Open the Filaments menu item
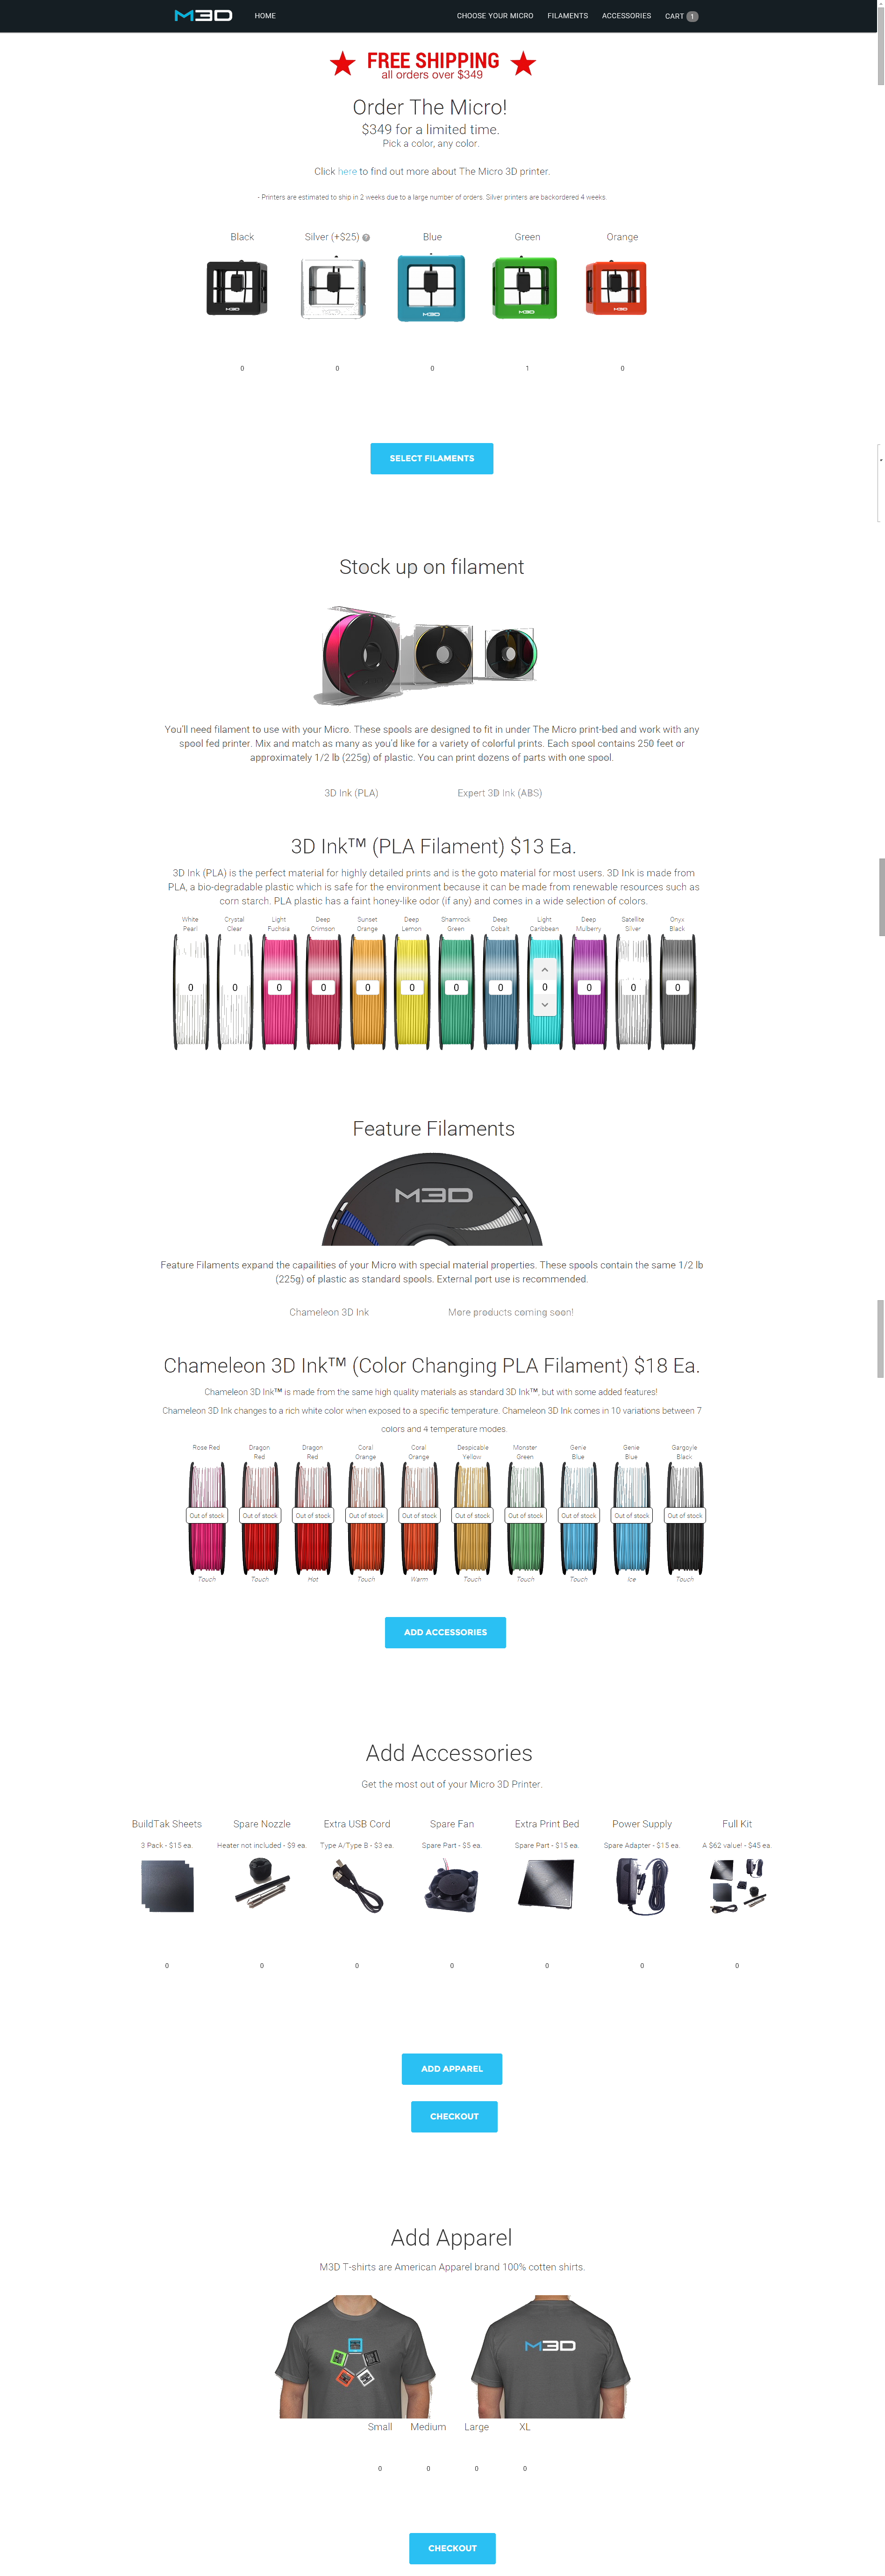Image resolution: width=885 pixels, height=2576 pixels. click(567, 16)
